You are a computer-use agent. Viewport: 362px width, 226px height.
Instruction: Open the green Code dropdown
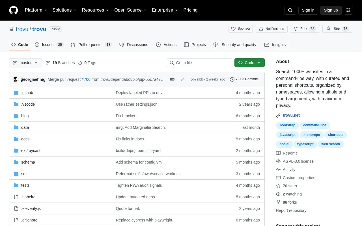pos(249,63)
